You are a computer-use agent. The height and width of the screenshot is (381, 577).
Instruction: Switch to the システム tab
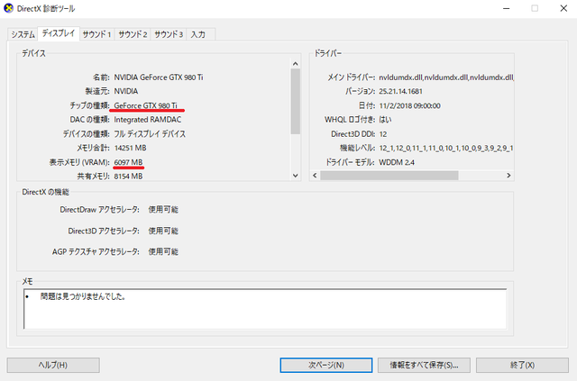tap(23, 34)
